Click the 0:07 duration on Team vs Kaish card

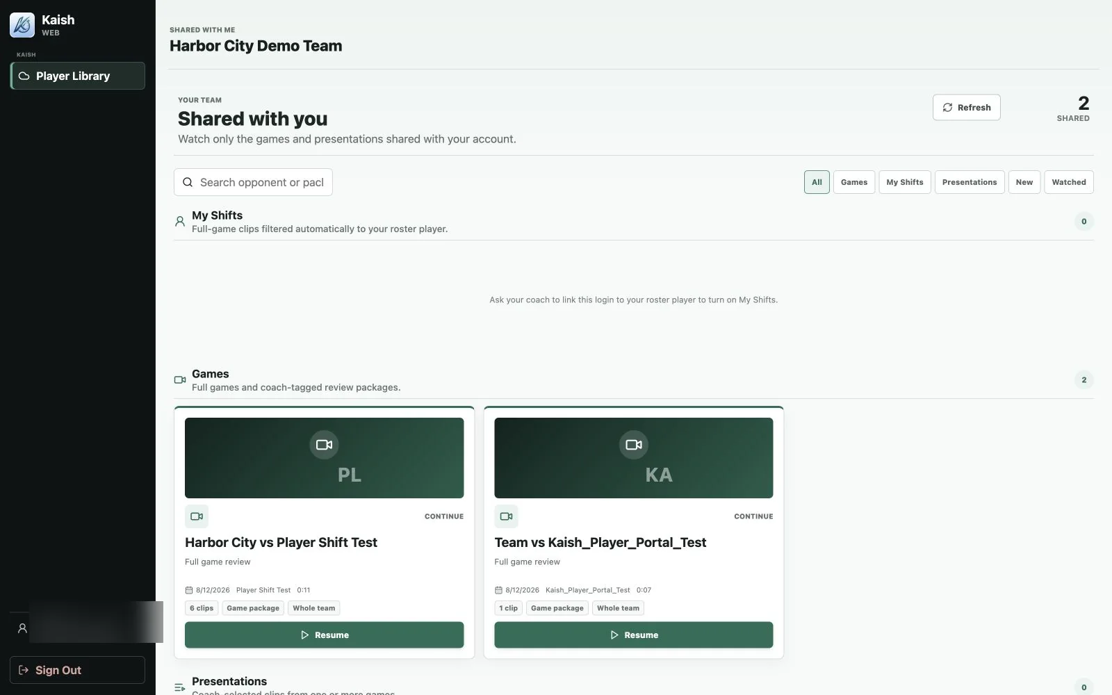pyautogui.click(x=644, y=590)
